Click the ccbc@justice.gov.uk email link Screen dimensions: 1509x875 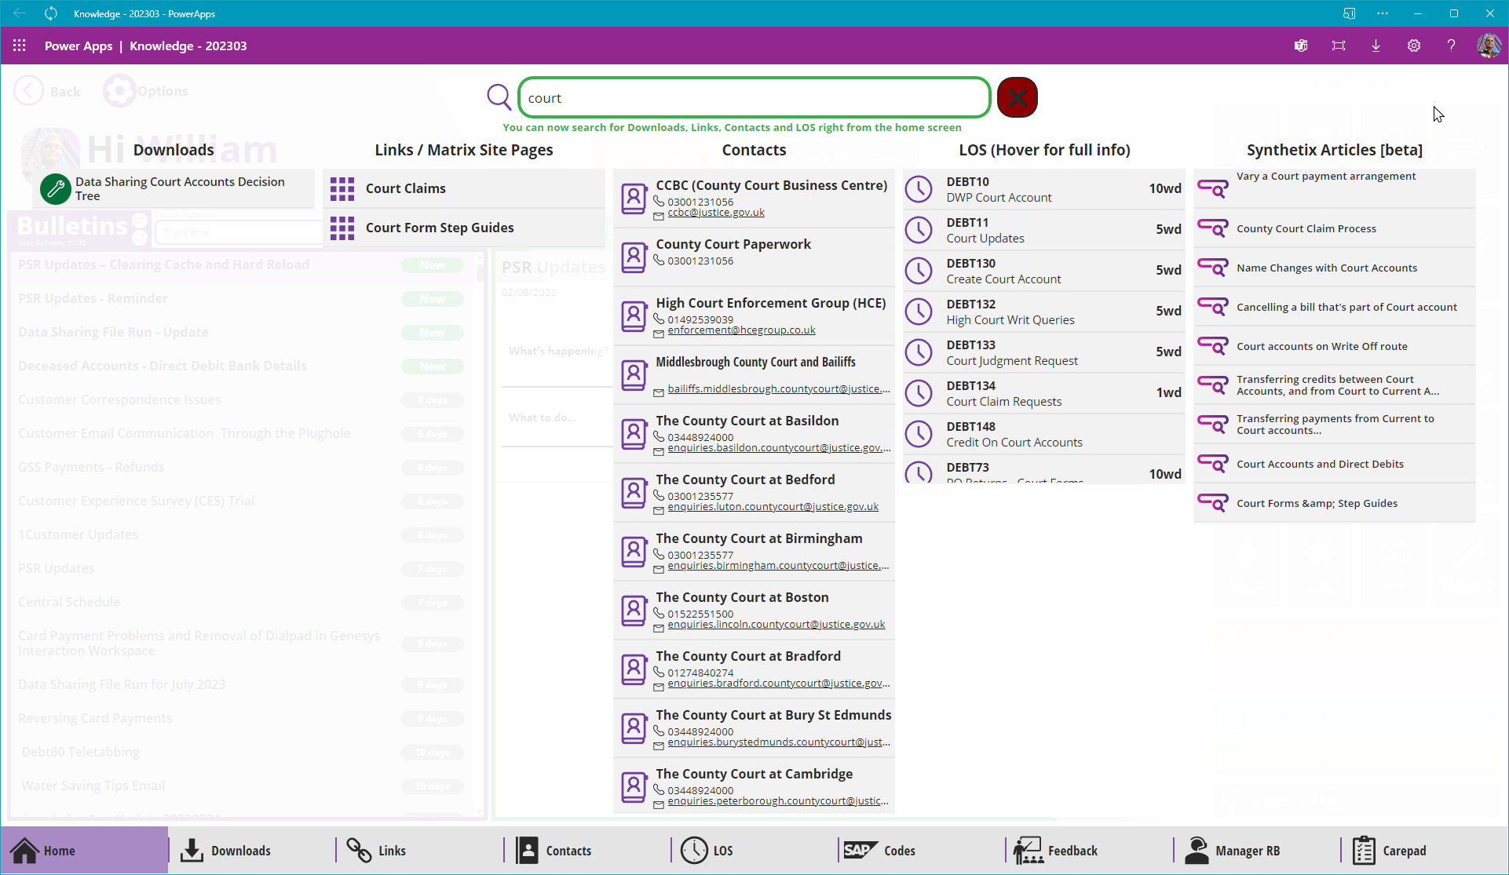click(x=715, y=213)
